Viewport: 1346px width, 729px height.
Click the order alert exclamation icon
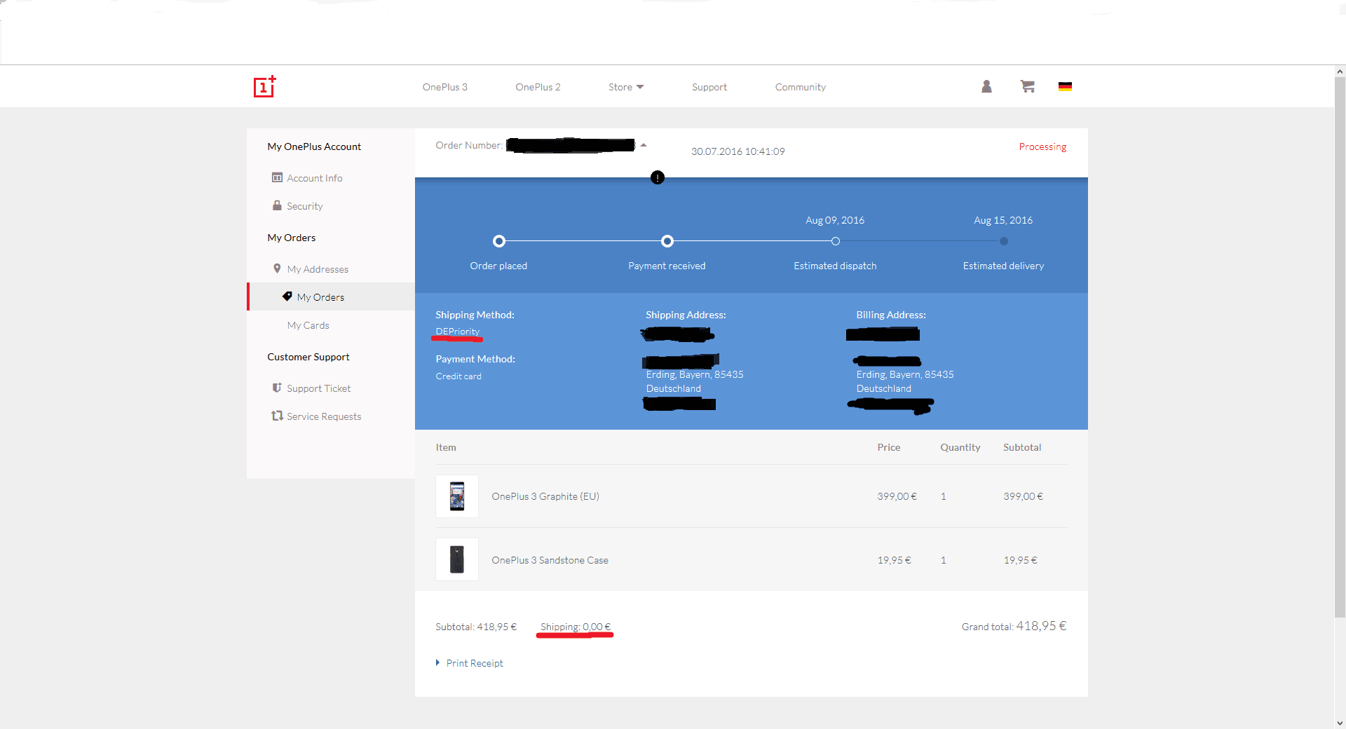(657, 177)
